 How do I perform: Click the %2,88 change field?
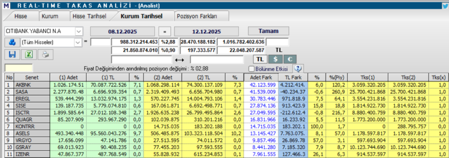[169, 42]
